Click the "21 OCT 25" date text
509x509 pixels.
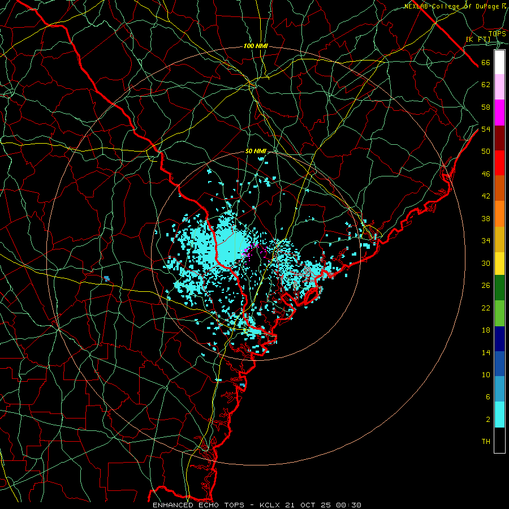tap(309, 505)
